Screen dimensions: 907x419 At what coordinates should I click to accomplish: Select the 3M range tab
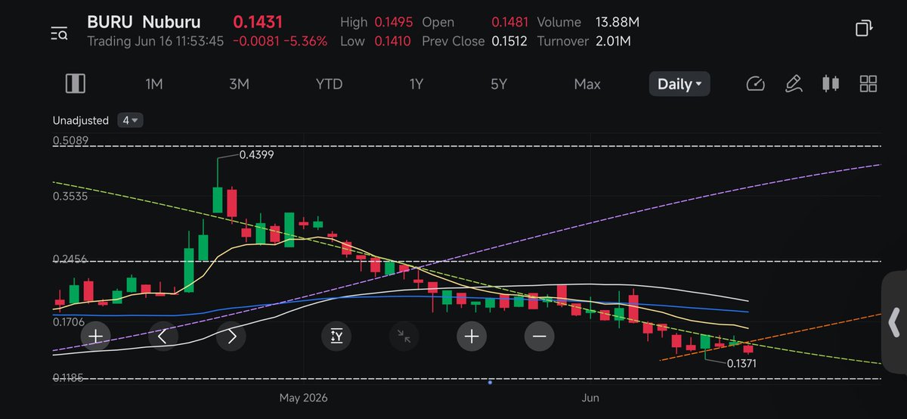239,84
